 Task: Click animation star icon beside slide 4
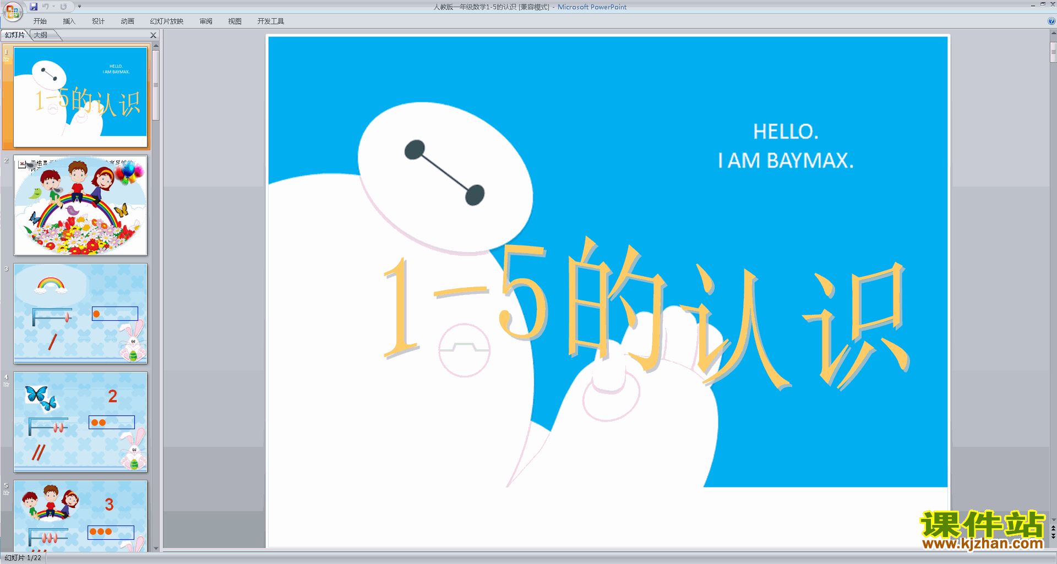point(6,384)
